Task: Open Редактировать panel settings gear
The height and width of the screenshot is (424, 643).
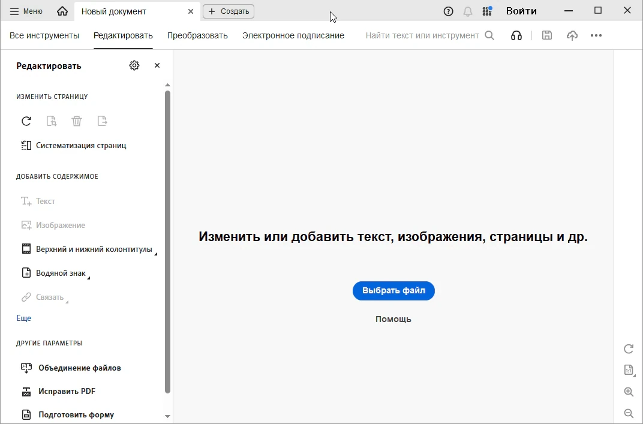Action: [134, 65]
